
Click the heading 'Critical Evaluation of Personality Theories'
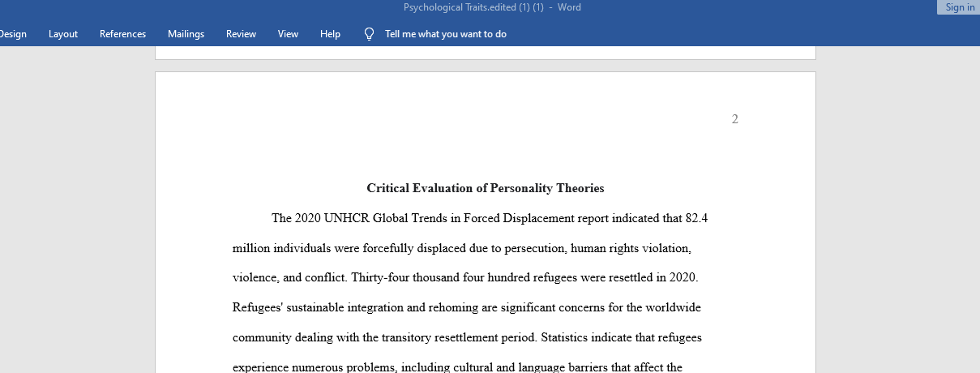tap(486, 188)
